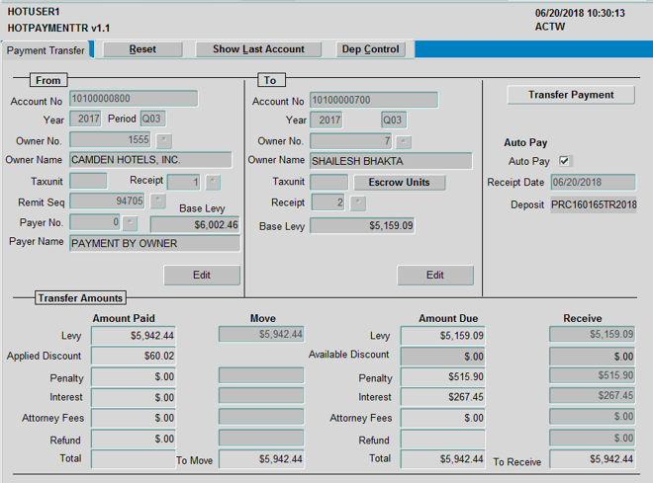The width and height of the screenshot is (653, 483).
Task: Click Show Last Account button
Action: (x=258, y=49)
